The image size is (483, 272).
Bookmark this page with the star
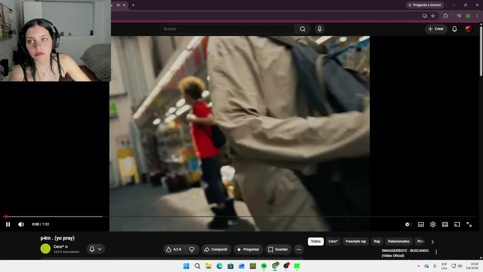coord(433,16)
